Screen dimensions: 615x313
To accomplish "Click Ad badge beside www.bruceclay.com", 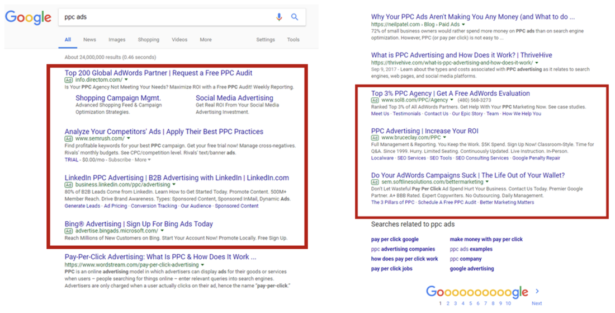I will (375, 138).
